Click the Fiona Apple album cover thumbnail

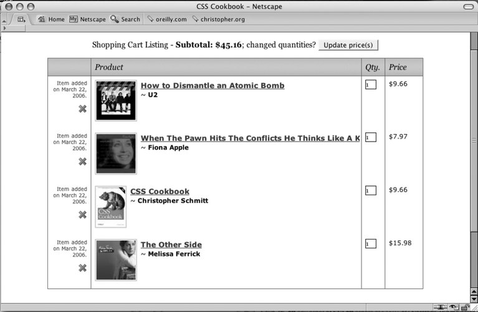pos(116,154)
